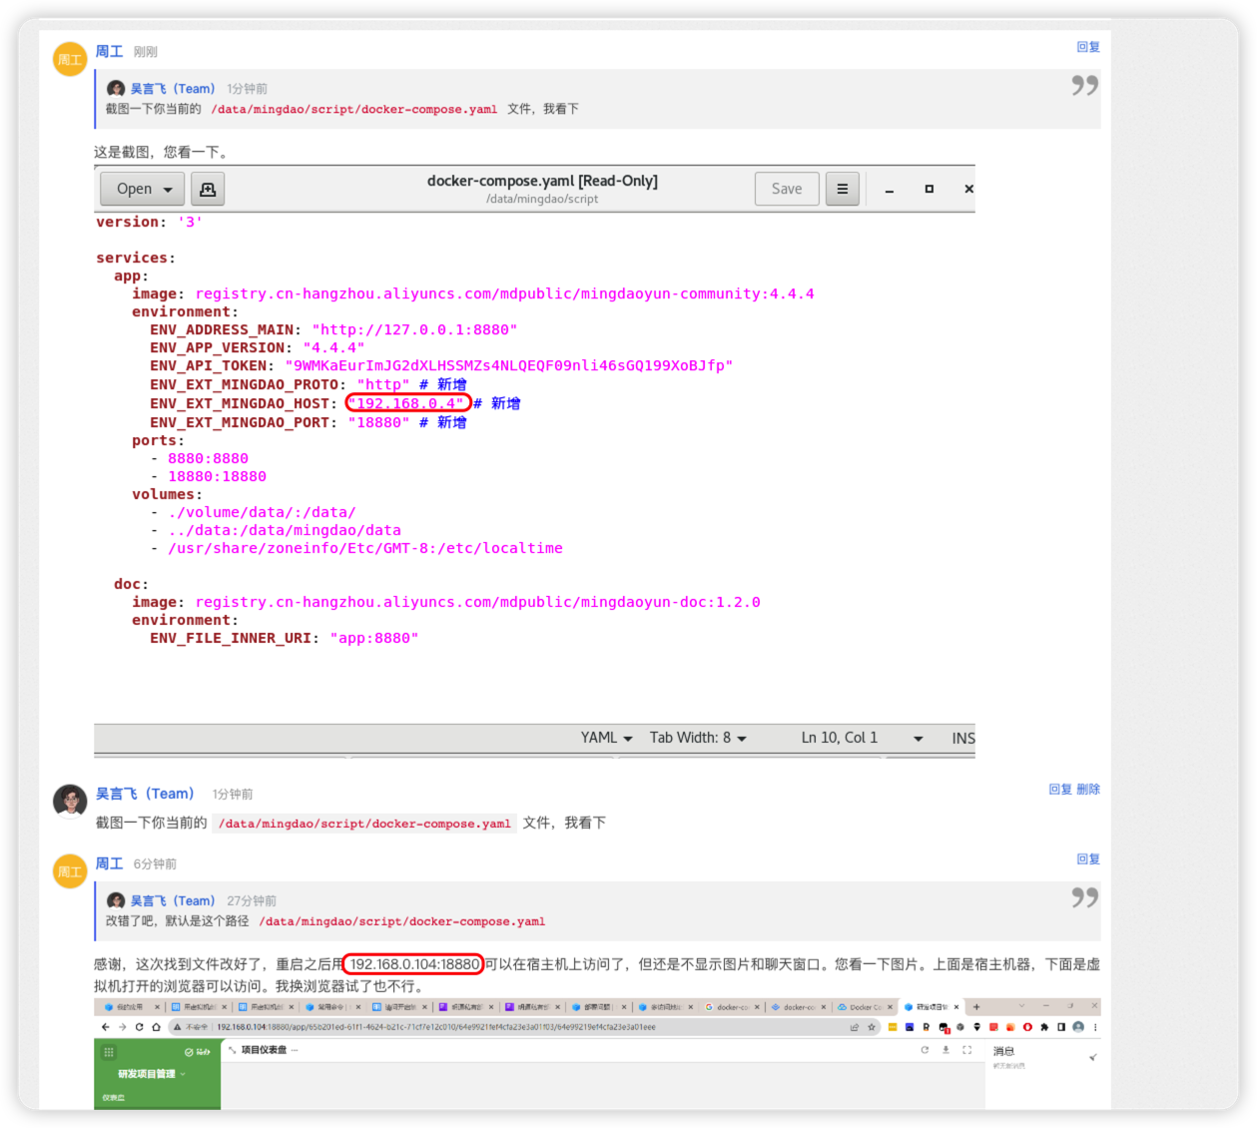Reload the page in the browser toolbar
Image resolution: width=1257 pixels, height=1128 pixels.
pyautogui.click(x=139, y=1027)
